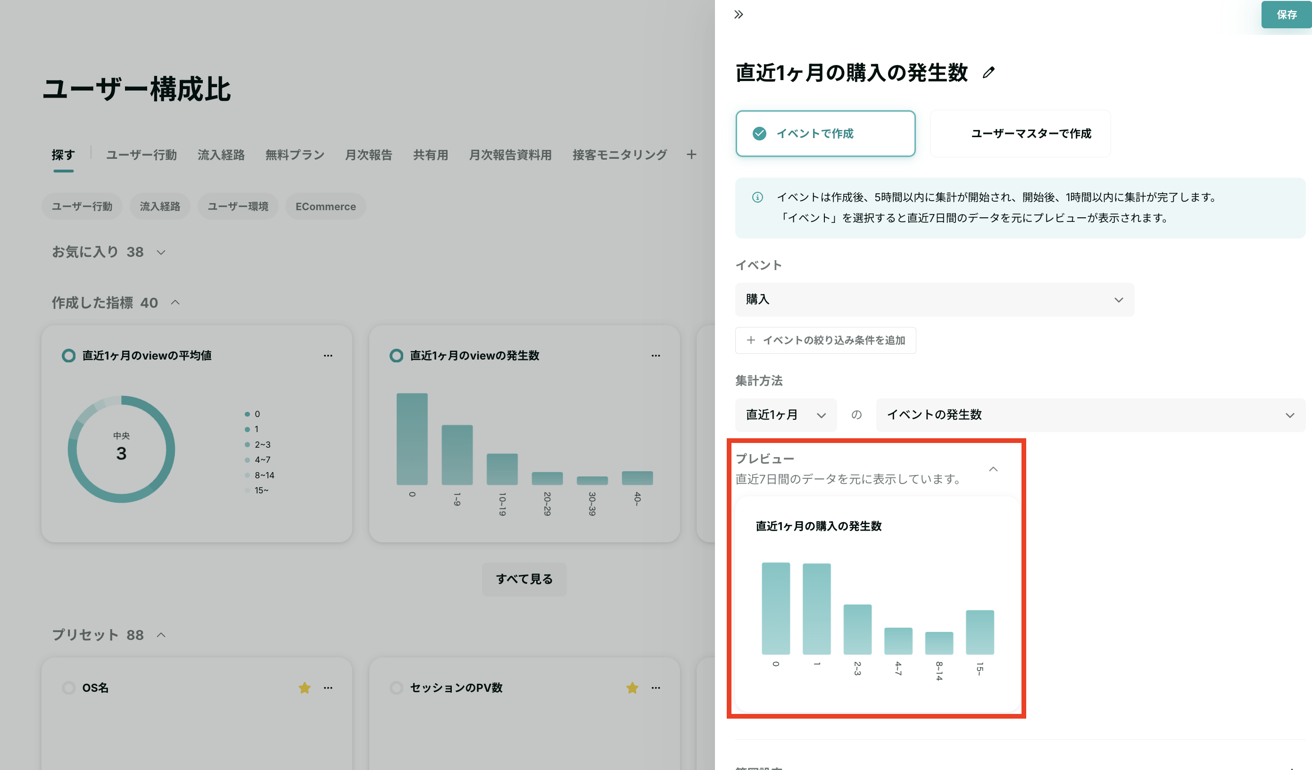This screenshot has width=1312, height=770.
Task: Collapse the side panel with double-chevron icon
Action: [738, 15]
